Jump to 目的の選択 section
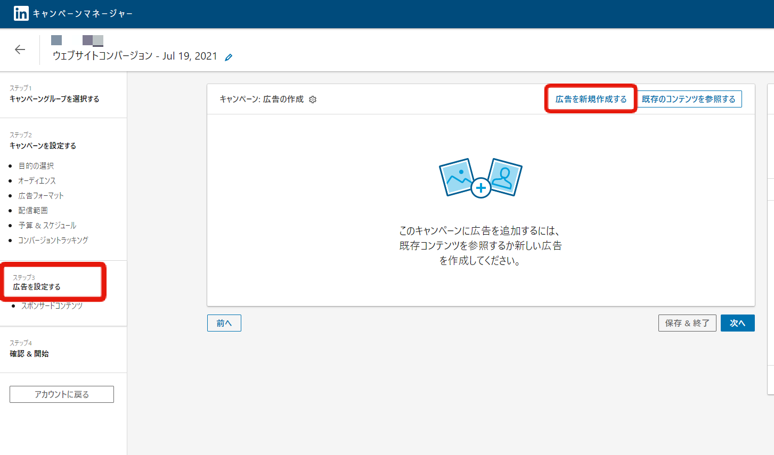The height and width of the screenshot is (455, 774). coord(36,166)
